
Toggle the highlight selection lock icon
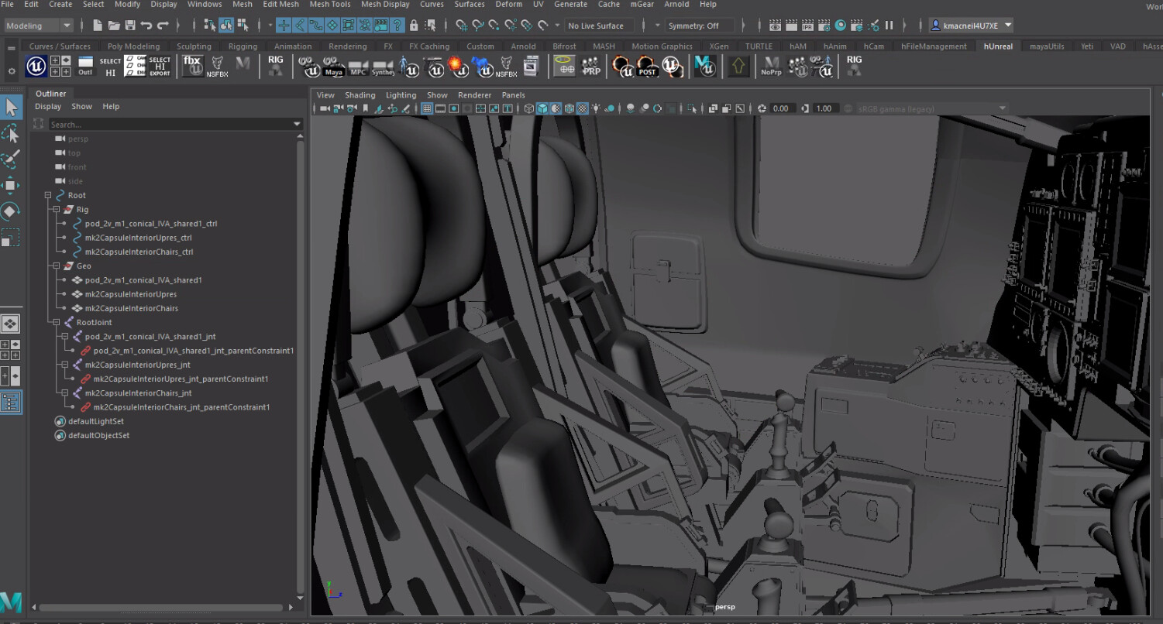[414, 26]
